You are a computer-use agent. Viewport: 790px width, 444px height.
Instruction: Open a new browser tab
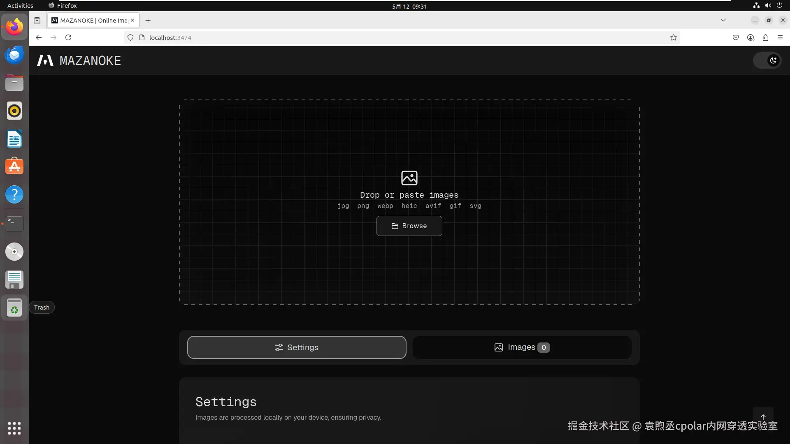(x=148, y=20)
